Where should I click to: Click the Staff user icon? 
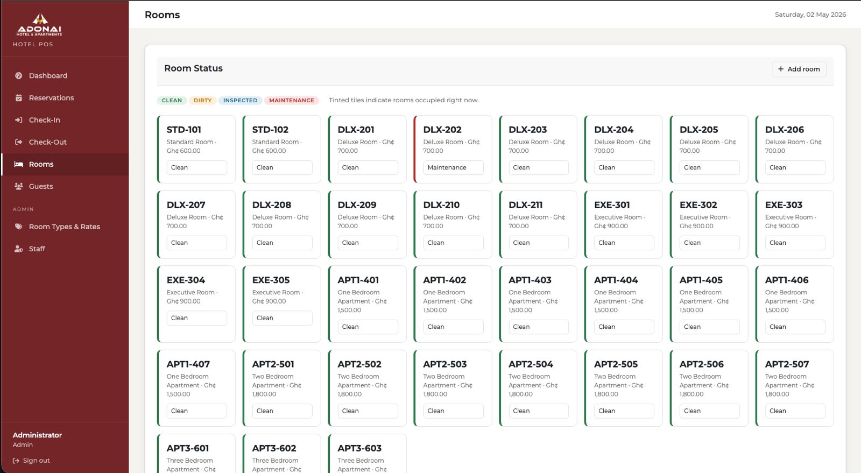click(x=19, y=249)
